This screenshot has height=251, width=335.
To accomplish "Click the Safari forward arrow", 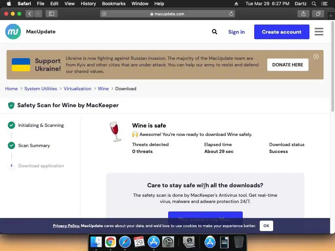I will [x=38, y=14].
